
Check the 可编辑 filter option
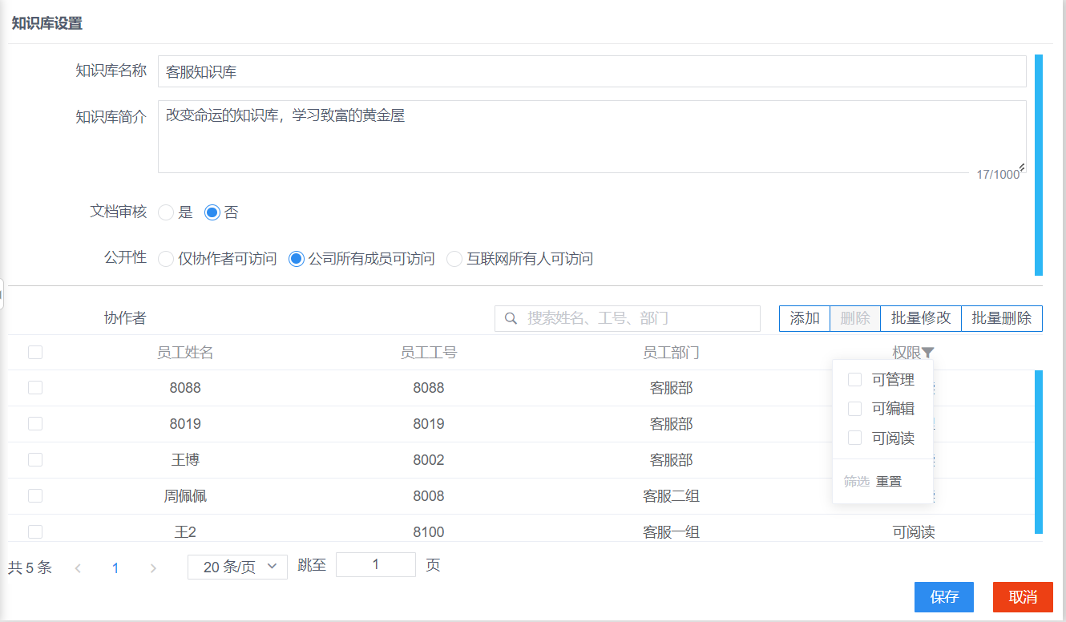(855, 409)
